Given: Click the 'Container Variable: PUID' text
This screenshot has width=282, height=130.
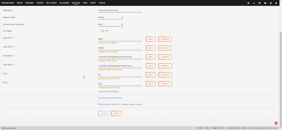Looking at the screenshot, I should pos(109,79).
